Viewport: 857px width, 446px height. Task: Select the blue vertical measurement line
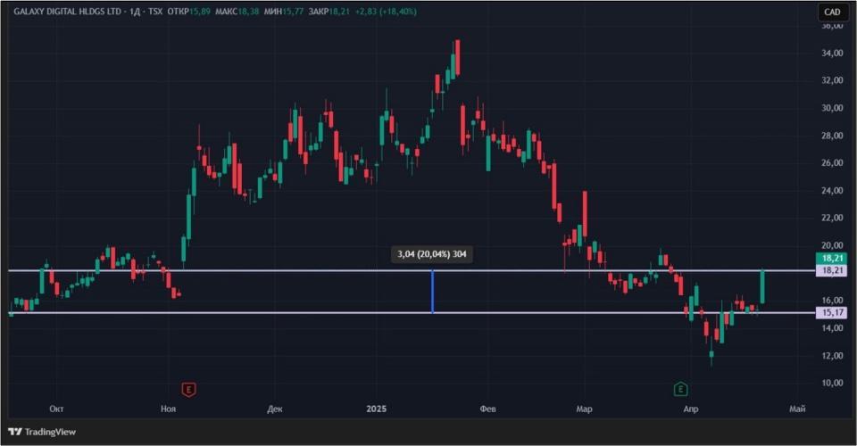click(432, 292)
